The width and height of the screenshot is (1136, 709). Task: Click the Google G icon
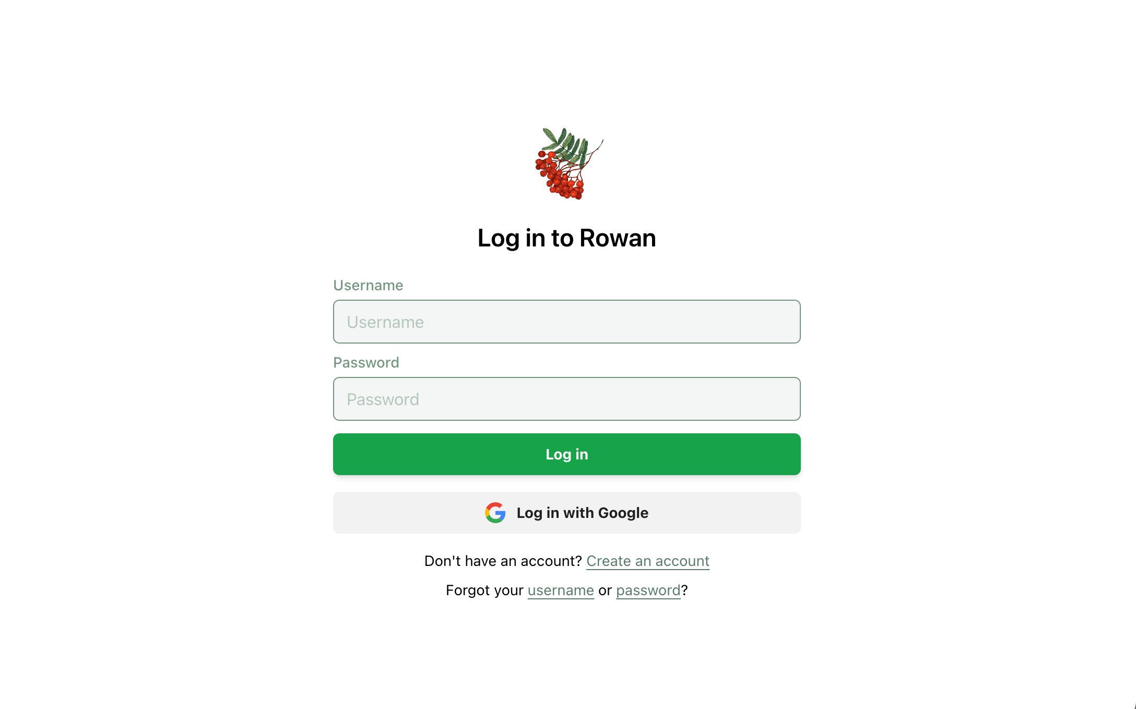pos(495,513)
